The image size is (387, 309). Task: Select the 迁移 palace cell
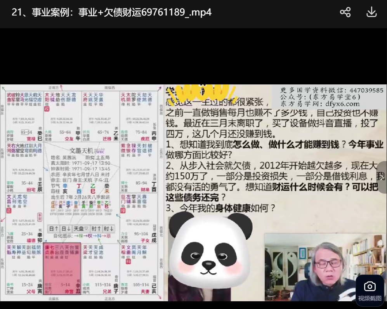[x=101, y=115]
